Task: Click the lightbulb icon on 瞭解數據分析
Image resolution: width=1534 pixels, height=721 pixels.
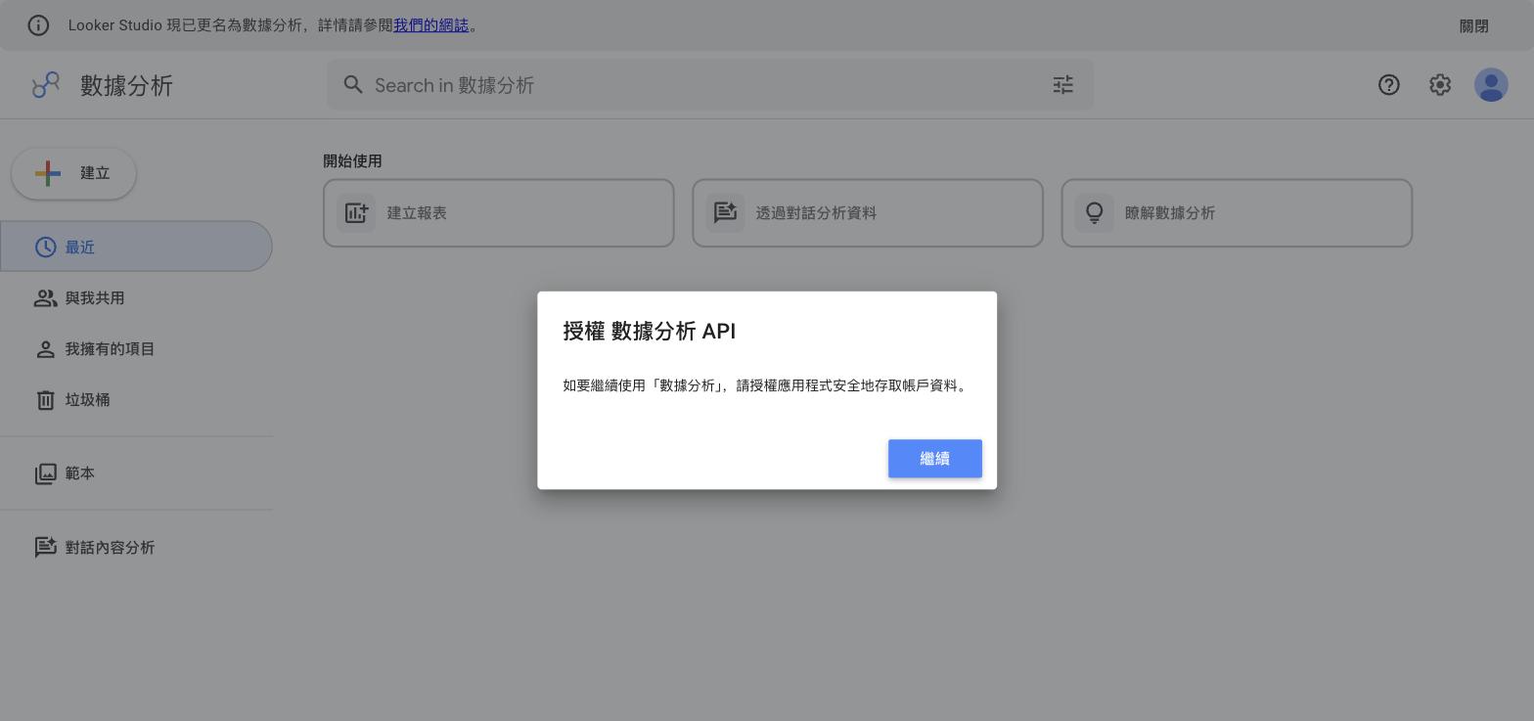Action: pos(1094,212)
